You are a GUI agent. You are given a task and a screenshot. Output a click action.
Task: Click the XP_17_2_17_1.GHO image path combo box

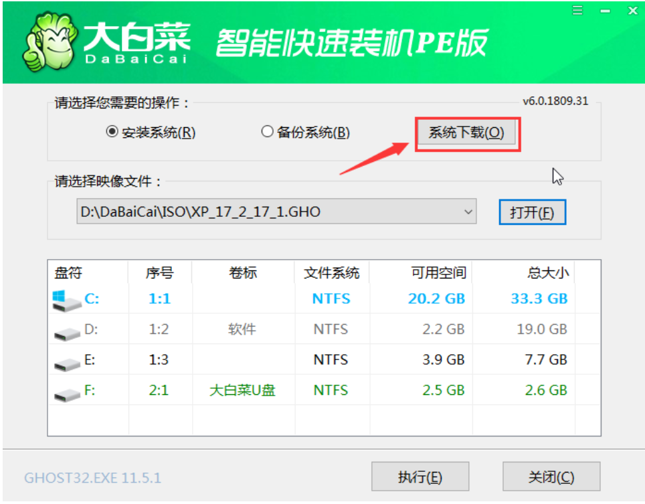pos(276,212)
